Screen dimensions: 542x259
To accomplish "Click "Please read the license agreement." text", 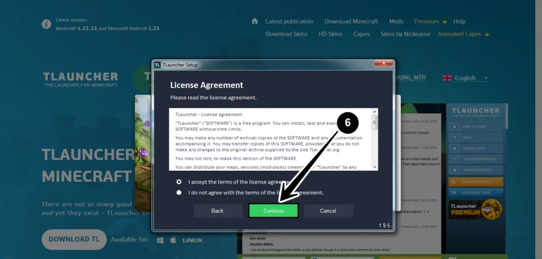I will pyautogui.click(x=213, y=98).
